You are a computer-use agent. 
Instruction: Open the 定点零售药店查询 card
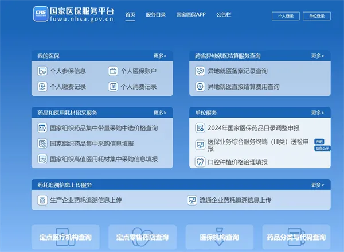(x=142, y=237)
